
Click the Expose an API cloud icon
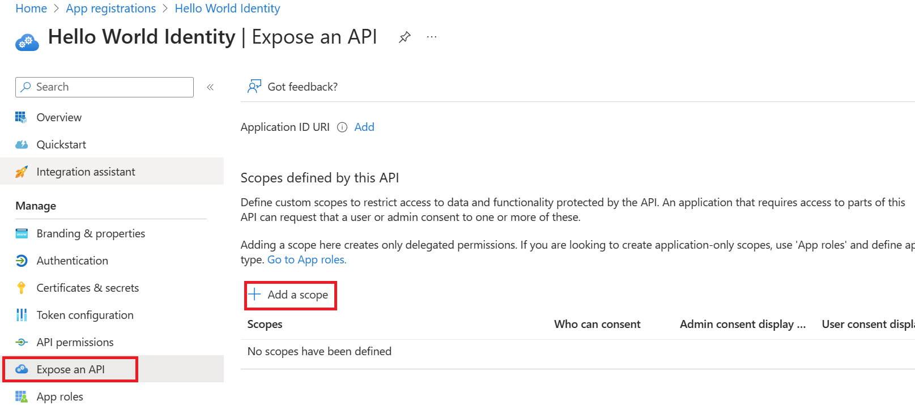coord(22,369)
